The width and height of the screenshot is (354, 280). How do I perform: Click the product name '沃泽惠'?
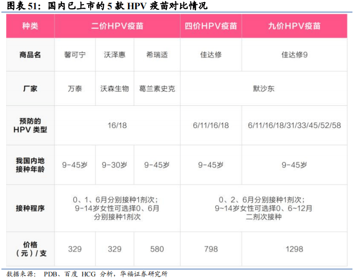click(x=115, y=55)
